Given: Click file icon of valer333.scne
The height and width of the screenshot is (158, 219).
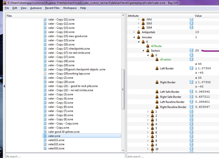Looking at the screenshot, I should coord(45,148).
